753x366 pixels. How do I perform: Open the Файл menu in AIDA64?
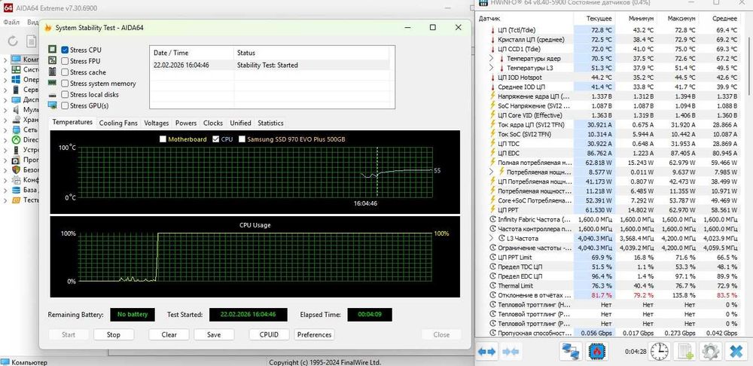(11, 22)
